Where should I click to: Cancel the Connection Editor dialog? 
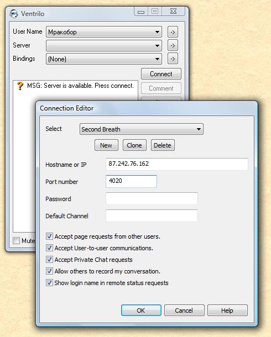click(184, 310)
